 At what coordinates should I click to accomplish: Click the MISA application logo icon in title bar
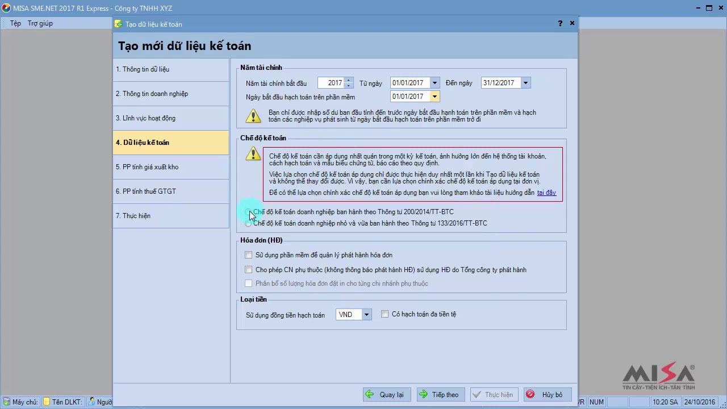pyautogui.click(x=6, y=8)
